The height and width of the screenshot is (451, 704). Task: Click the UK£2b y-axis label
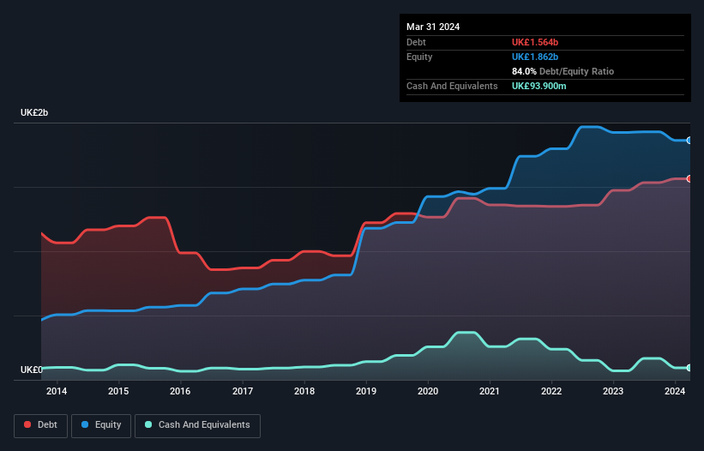pos(34,112)
